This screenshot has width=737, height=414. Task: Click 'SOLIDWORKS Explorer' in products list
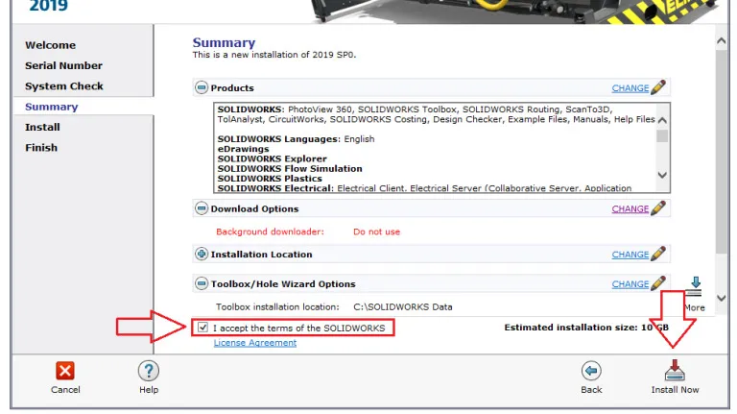click(x=272, y=158)
